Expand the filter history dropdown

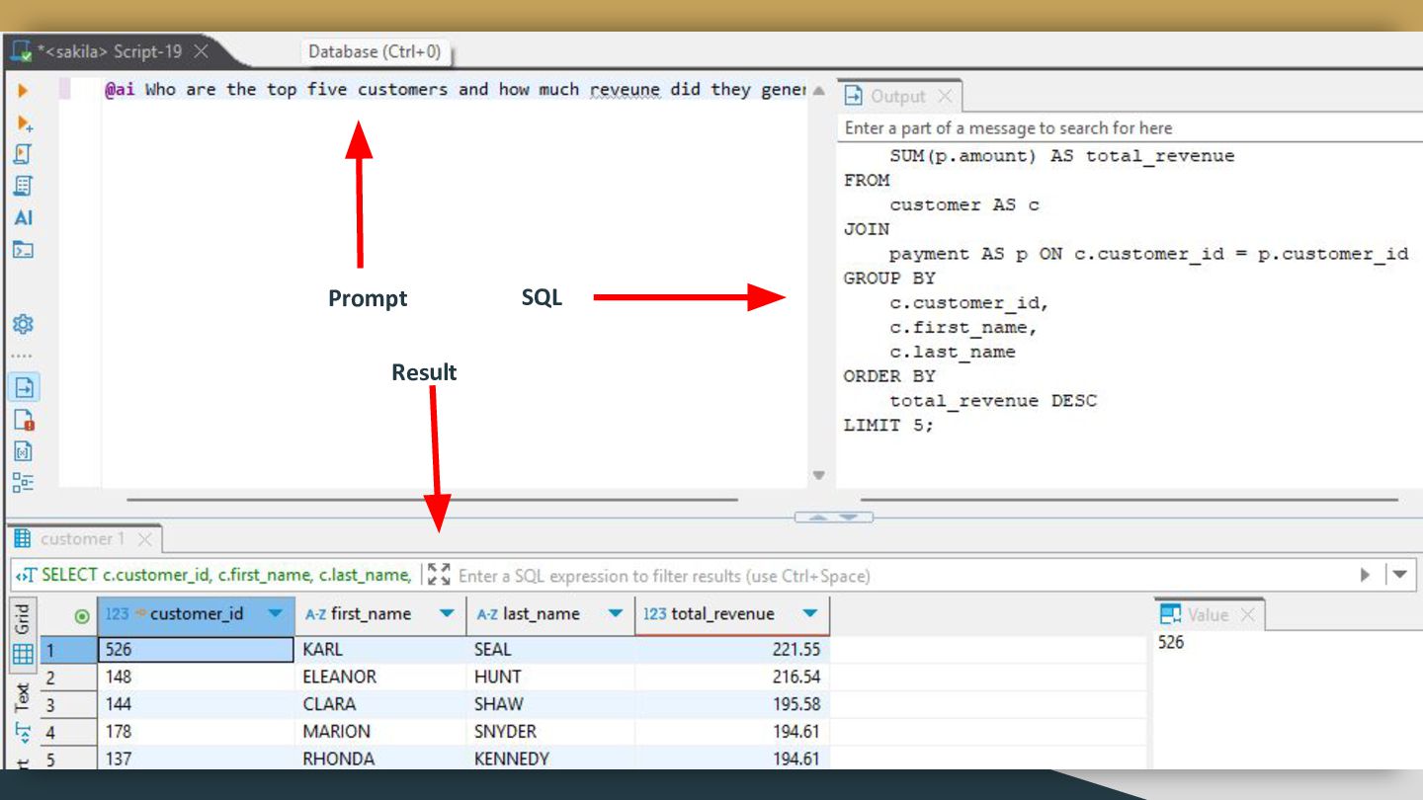point(1399,575)
